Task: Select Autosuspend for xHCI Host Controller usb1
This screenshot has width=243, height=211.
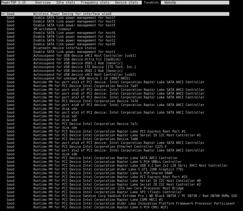Action: [71, 56]
